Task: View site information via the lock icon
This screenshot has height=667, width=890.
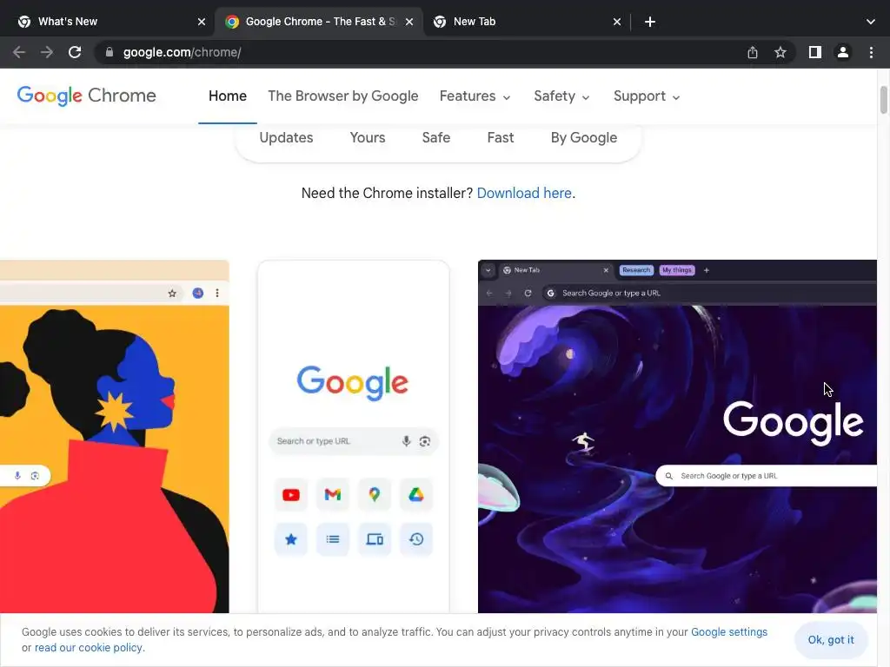Action: tap(109, 52)
